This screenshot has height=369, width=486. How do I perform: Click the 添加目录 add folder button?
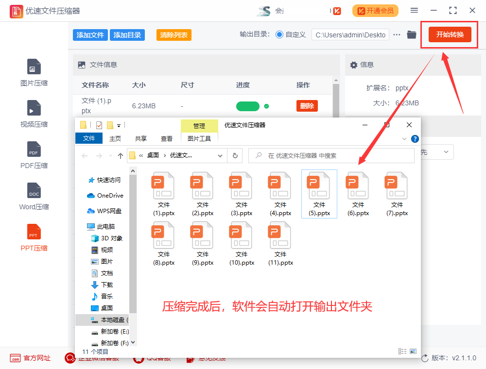point(127,35)
